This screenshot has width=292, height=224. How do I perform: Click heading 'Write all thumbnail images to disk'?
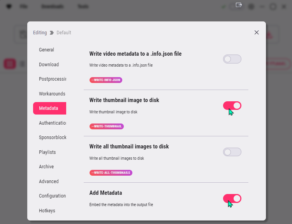click(129, 146)
